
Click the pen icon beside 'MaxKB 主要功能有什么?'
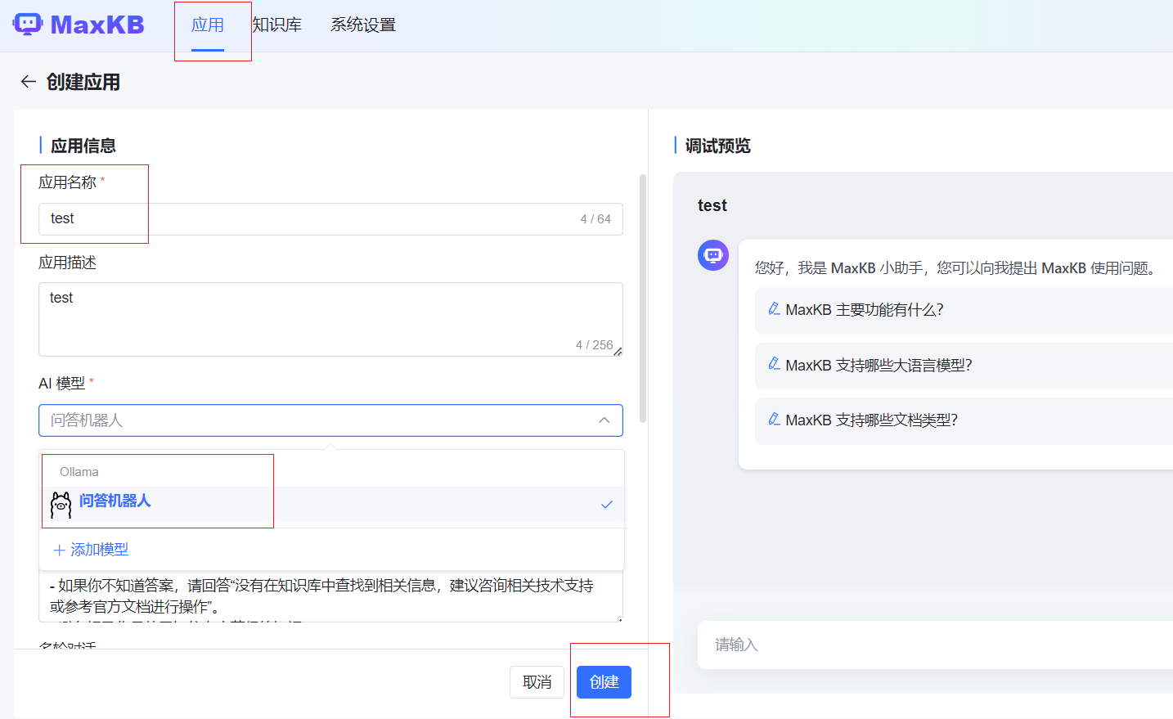pos(774,309)
